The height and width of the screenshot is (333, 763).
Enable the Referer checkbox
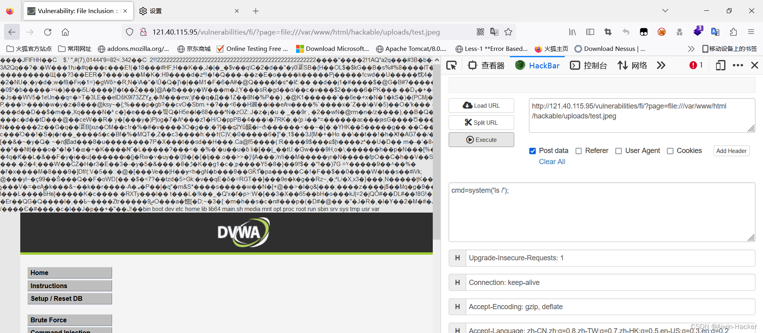tap(579, 151)
